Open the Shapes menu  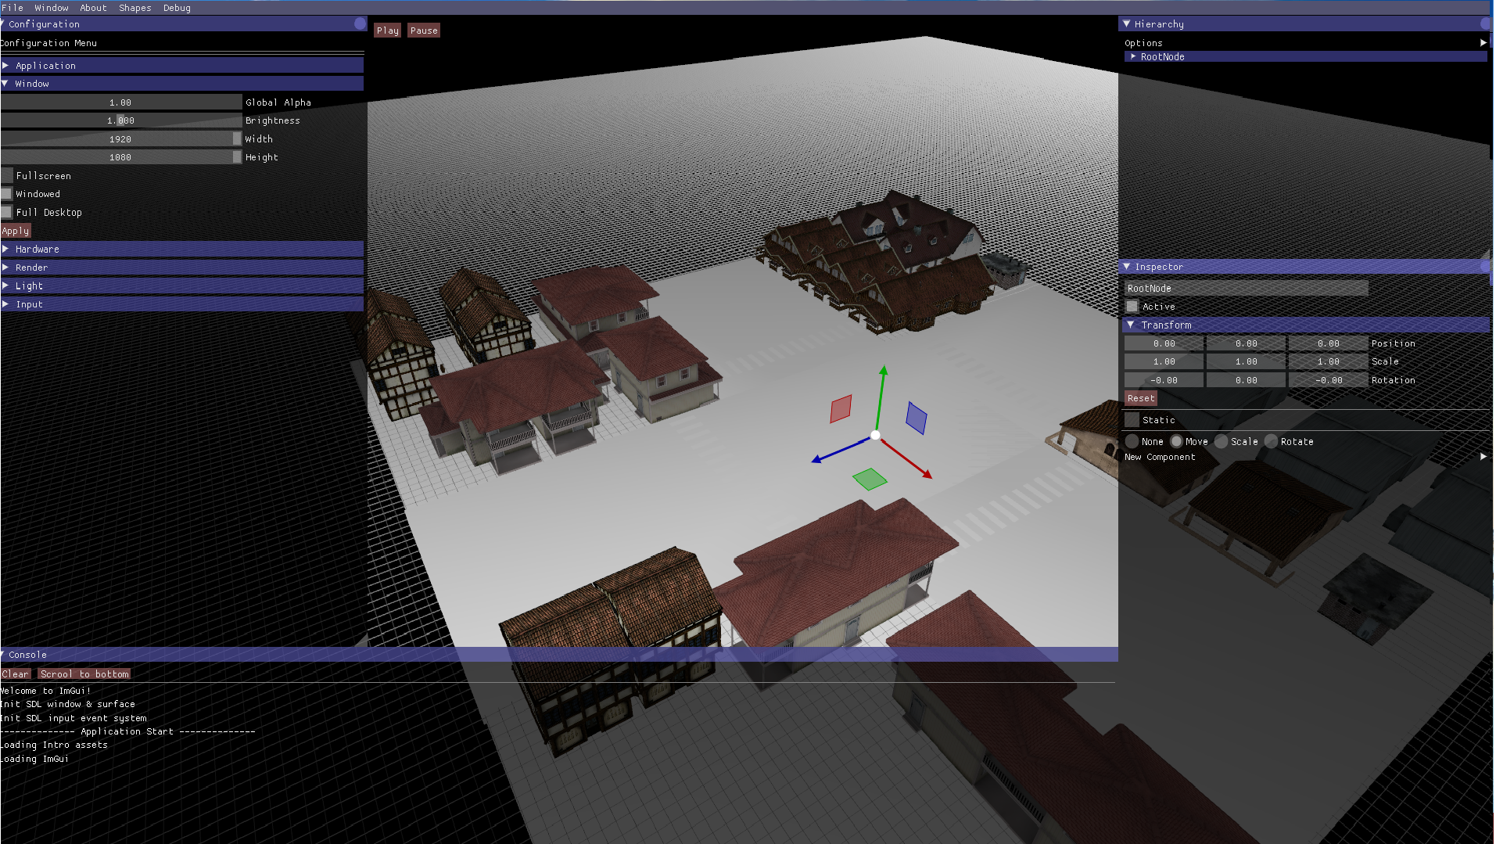click(135, 8)
